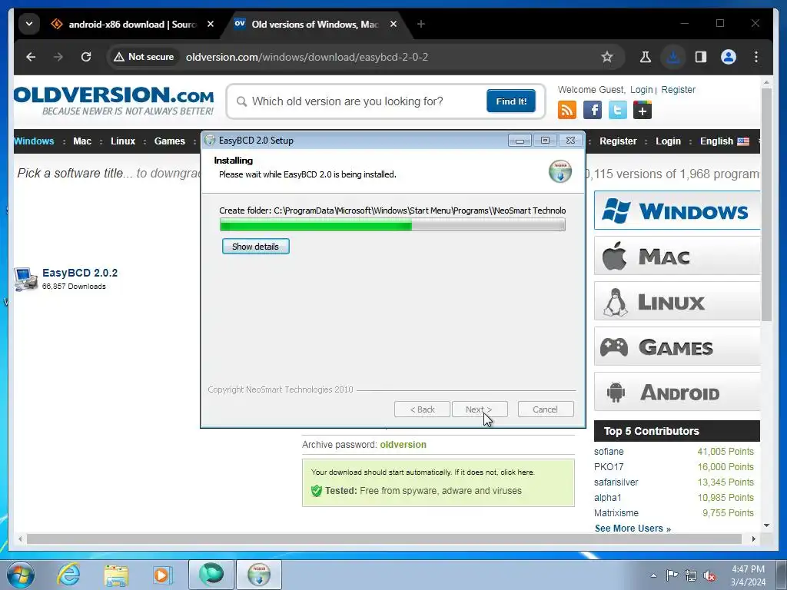
Task: Open contributor PKO17 profile
Action: (x=609, y=467)
